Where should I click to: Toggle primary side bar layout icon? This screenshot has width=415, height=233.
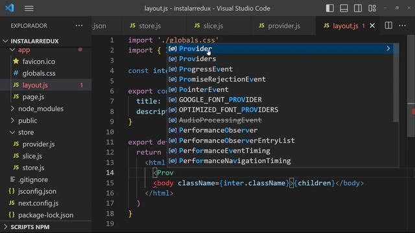tap(330, 8)
